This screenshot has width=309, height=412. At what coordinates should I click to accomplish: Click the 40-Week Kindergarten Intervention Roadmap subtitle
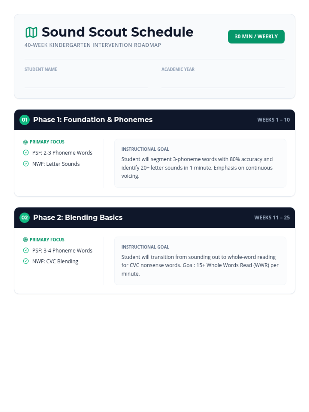pos(93,45)
